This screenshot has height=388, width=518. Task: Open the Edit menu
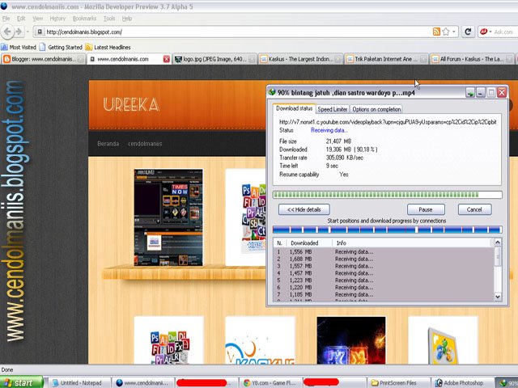pyautogui.click(x=21, y=19)
